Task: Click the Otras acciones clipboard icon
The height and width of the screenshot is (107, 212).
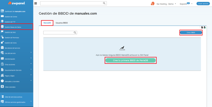Action: coord(2,64)
